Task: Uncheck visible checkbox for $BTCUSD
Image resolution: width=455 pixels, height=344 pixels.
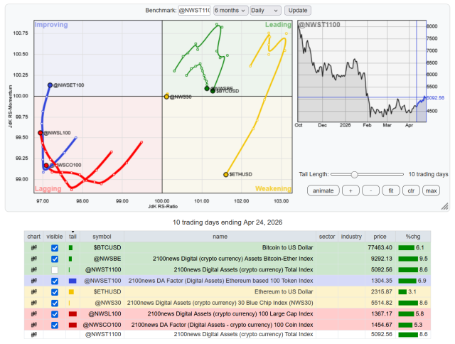Action: tap(55, 247)
